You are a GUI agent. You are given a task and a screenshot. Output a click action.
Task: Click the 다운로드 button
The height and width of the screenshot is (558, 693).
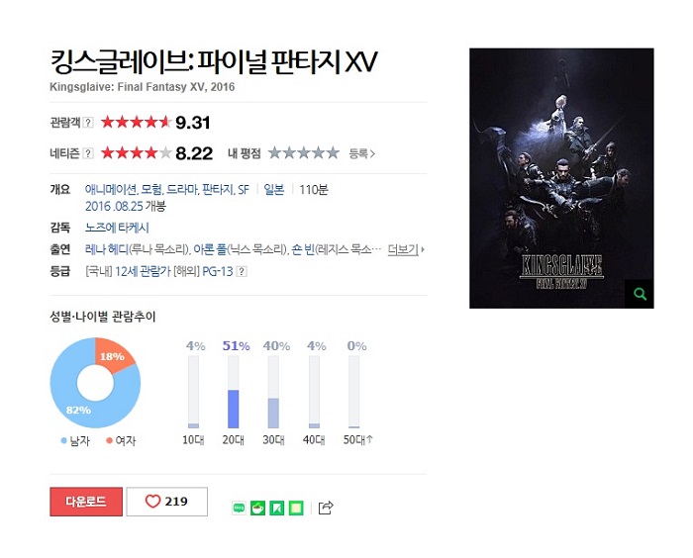(86, 502)
